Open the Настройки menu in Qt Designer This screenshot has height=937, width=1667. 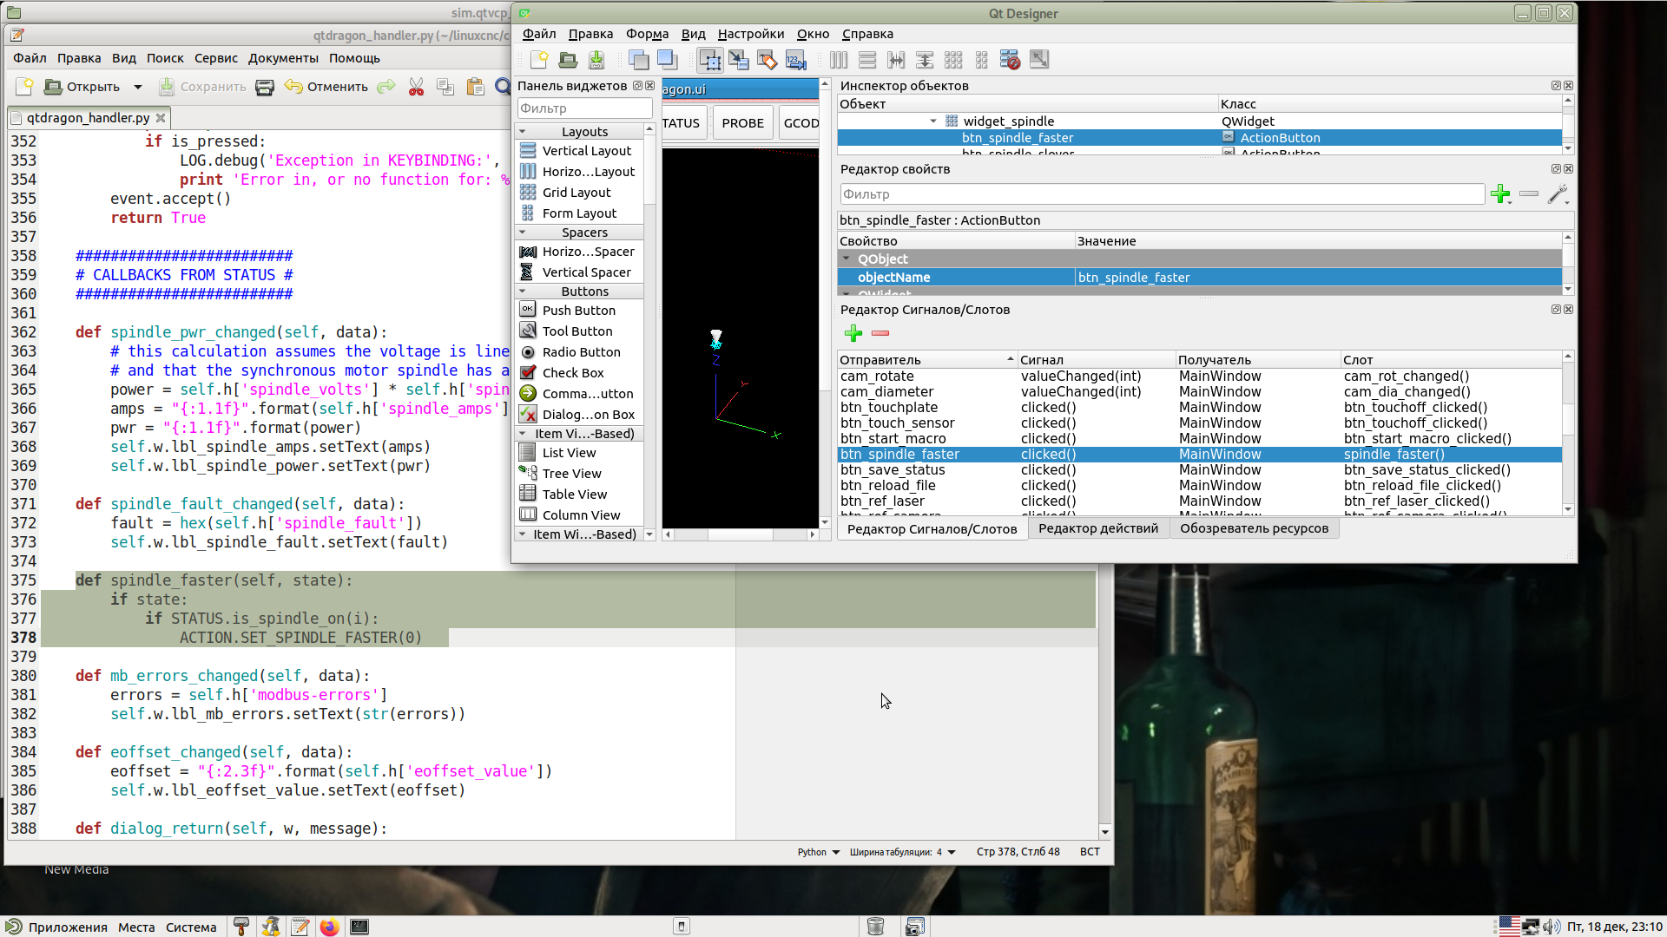pyautogui.click(x=751, y=34)
